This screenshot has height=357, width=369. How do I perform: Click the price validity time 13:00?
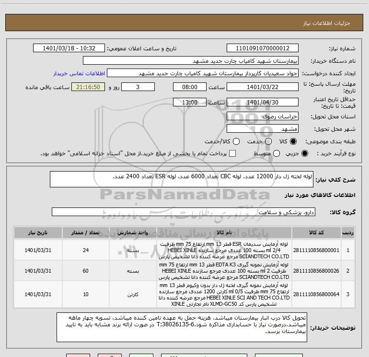(190, 102)
